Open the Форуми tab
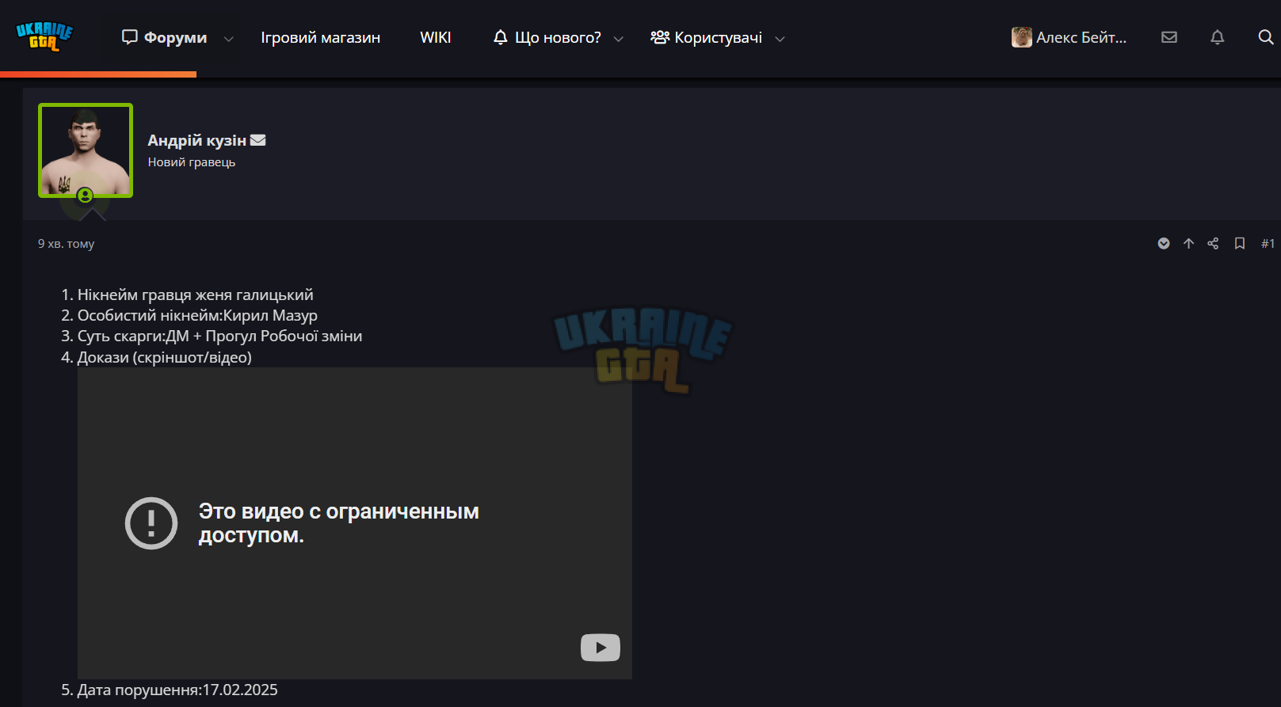1281x707 pixels. tap(164, 37)
